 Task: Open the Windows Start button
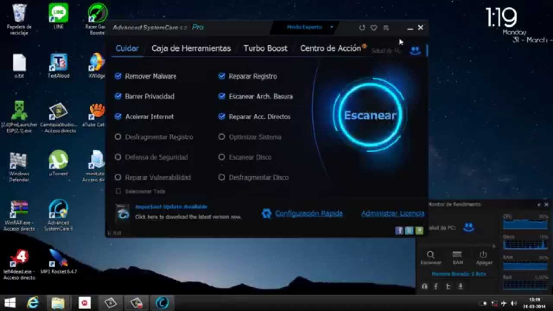point(10,302)
